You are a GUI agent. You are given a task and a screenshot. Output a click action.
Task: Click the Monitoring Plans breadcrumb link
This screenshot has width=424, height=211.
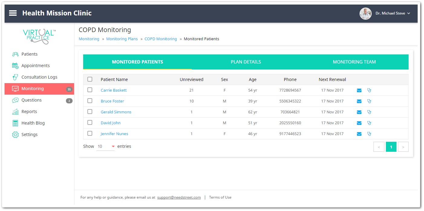coord(122,39)
